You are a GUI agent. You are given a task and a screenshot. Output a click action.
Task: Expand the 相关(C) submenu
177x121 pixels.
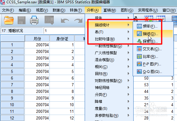(x=109, y=67)
